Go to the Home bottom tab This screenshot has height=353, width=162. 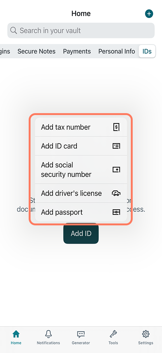pyautogui.click(x=16, y=337)
